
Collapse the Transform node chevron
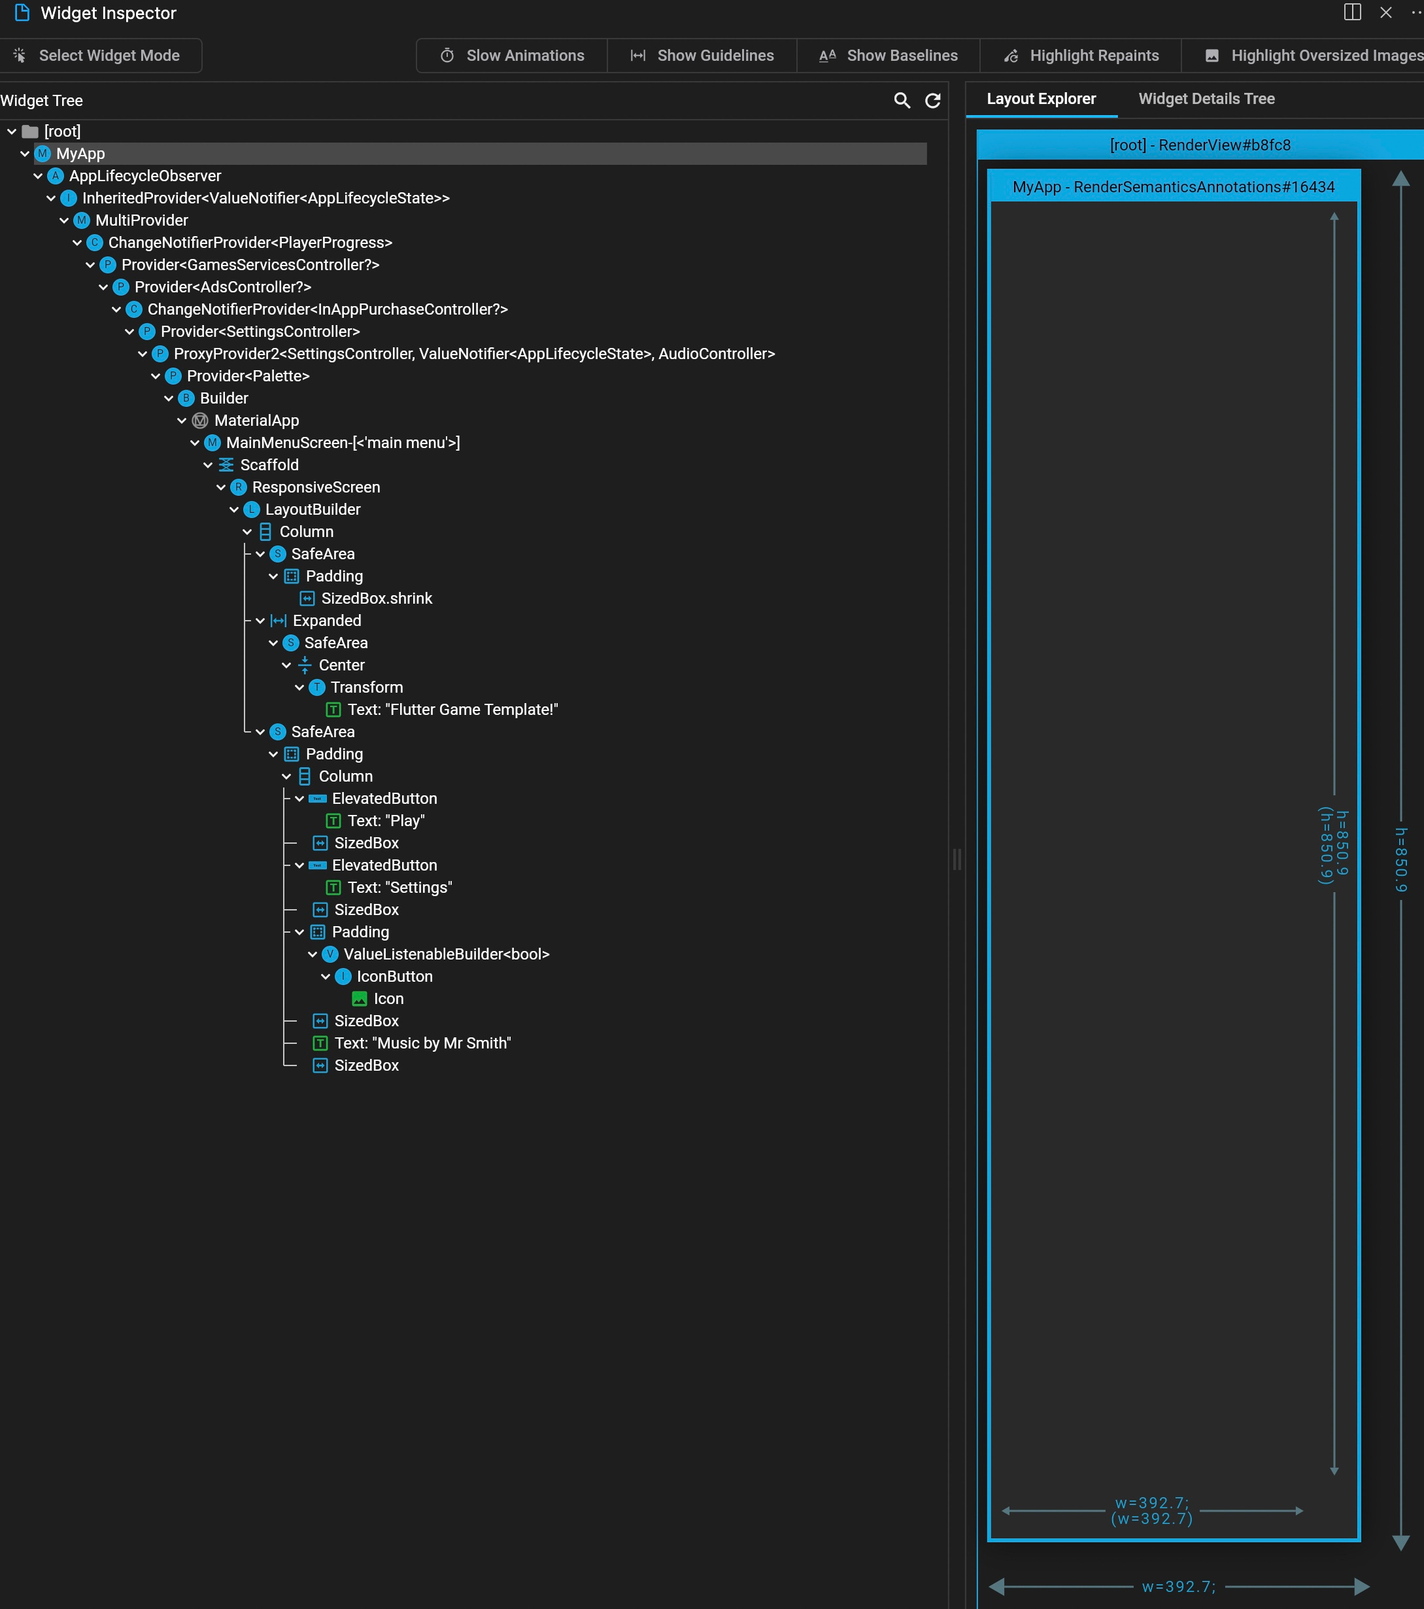click(299, 687)
